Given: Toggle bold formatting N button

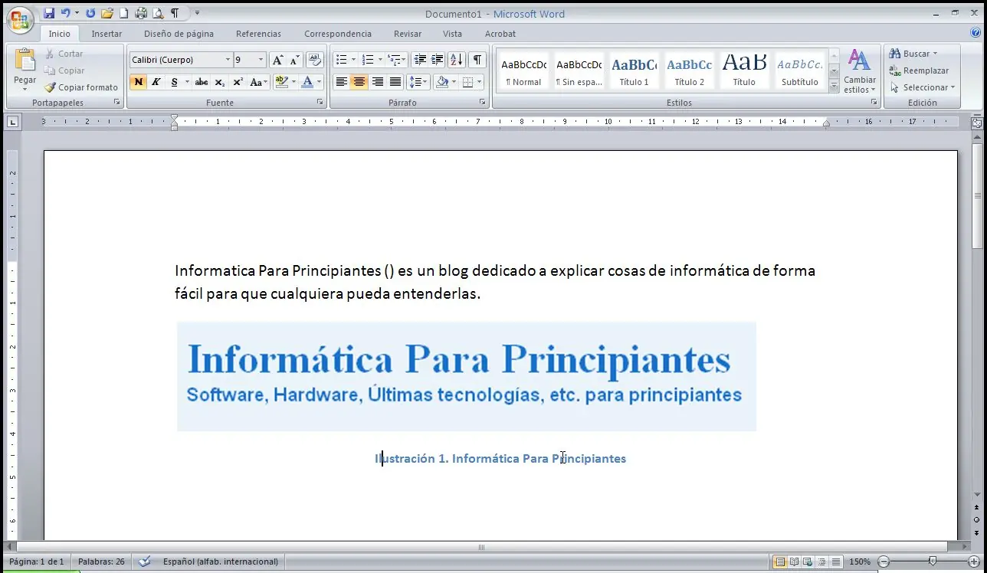Looking at the screenshot, I should (138, 82).
